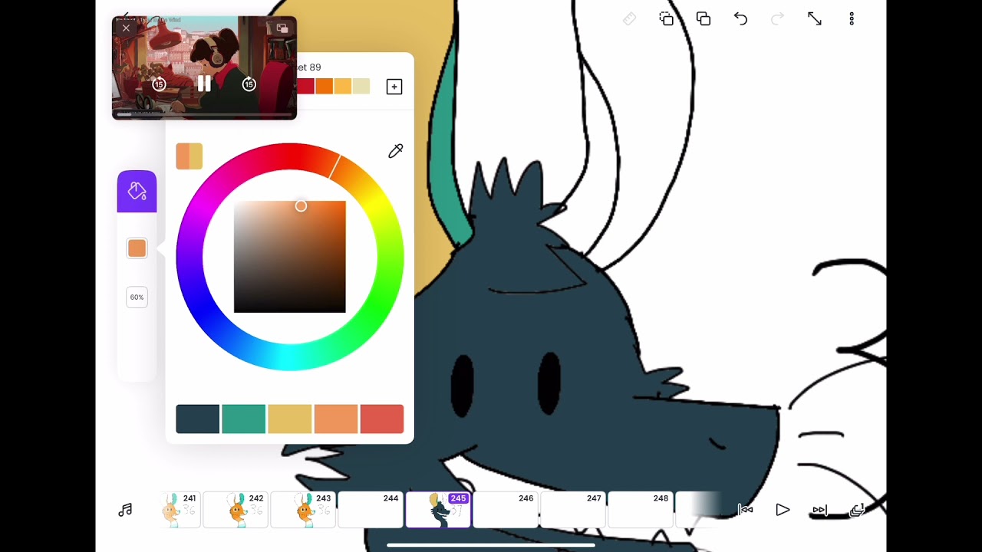Jump to the last frame
The image size is (982, 552).
coord(819,510)
